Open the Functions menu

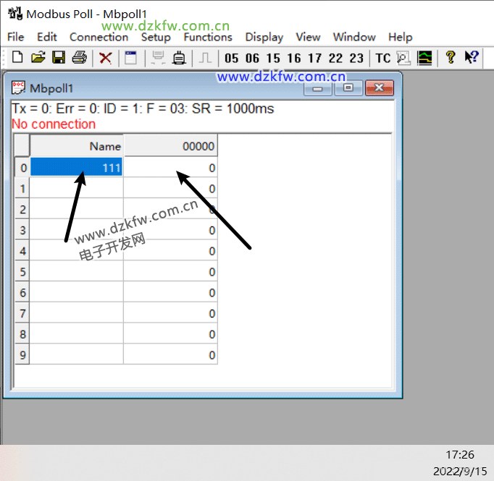tap(208, 37)
